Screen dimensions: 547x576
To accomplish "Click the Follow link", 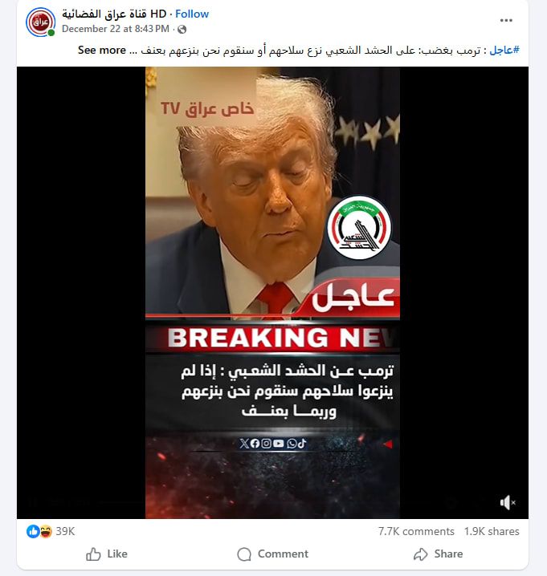I will pos(192,14).
